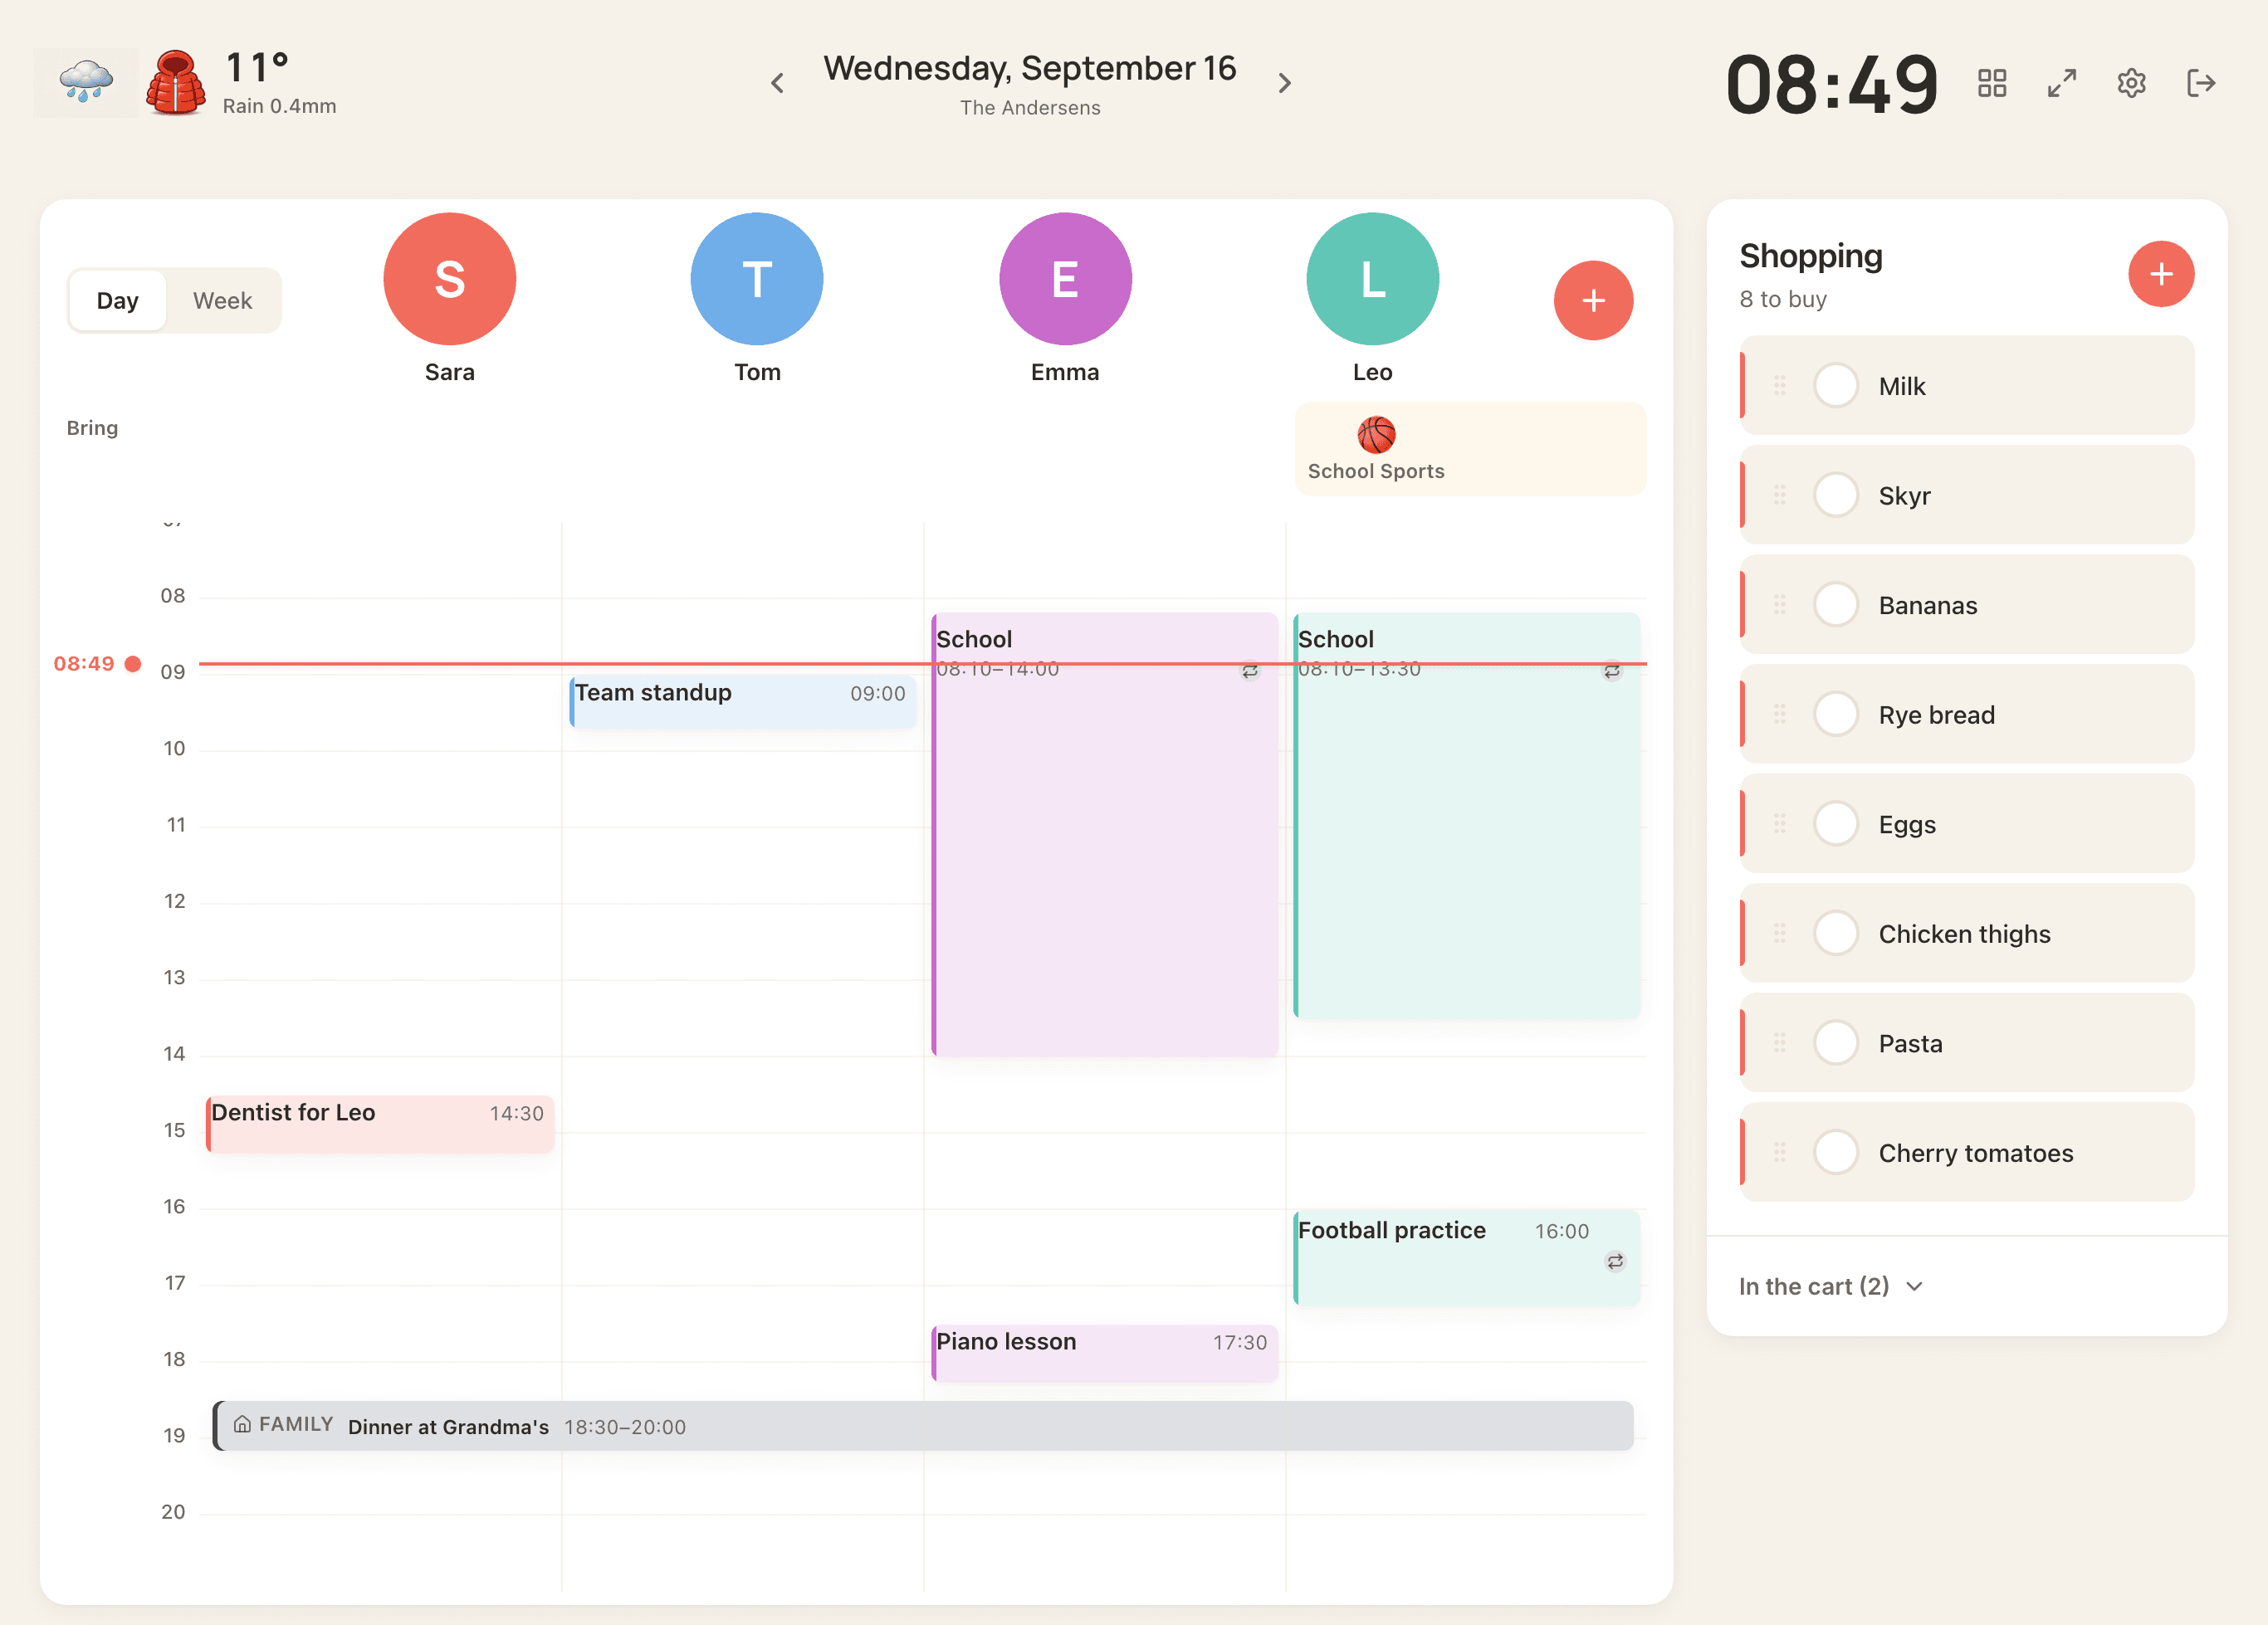Screen dimensions: 2268x1625
Task: Open Piano lesson event
Action: pyautogui.click(x=1105, y=1353)
